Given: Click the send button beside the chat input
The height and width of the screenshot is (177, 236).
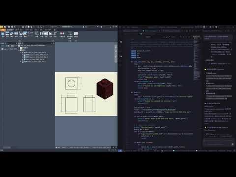Looking at the screenshot, I should [233, 144].
